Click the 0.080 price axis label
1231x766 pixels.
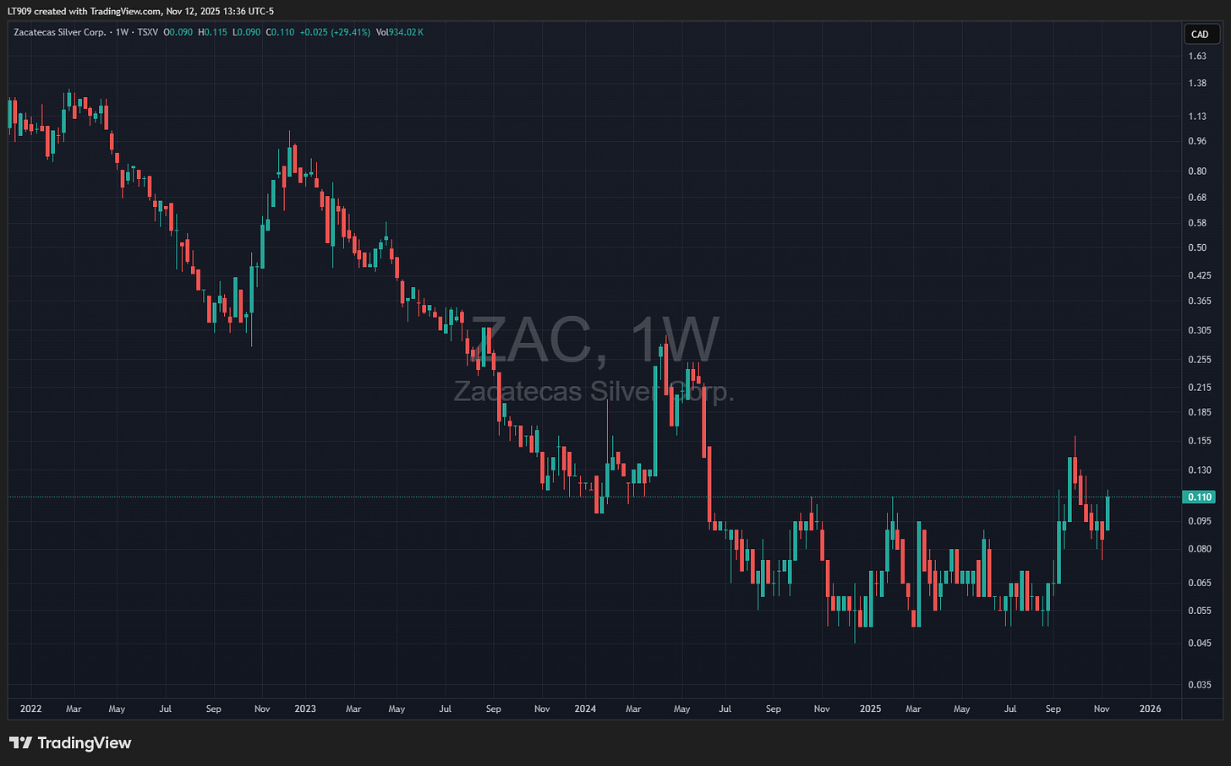tap(1200, 549)
